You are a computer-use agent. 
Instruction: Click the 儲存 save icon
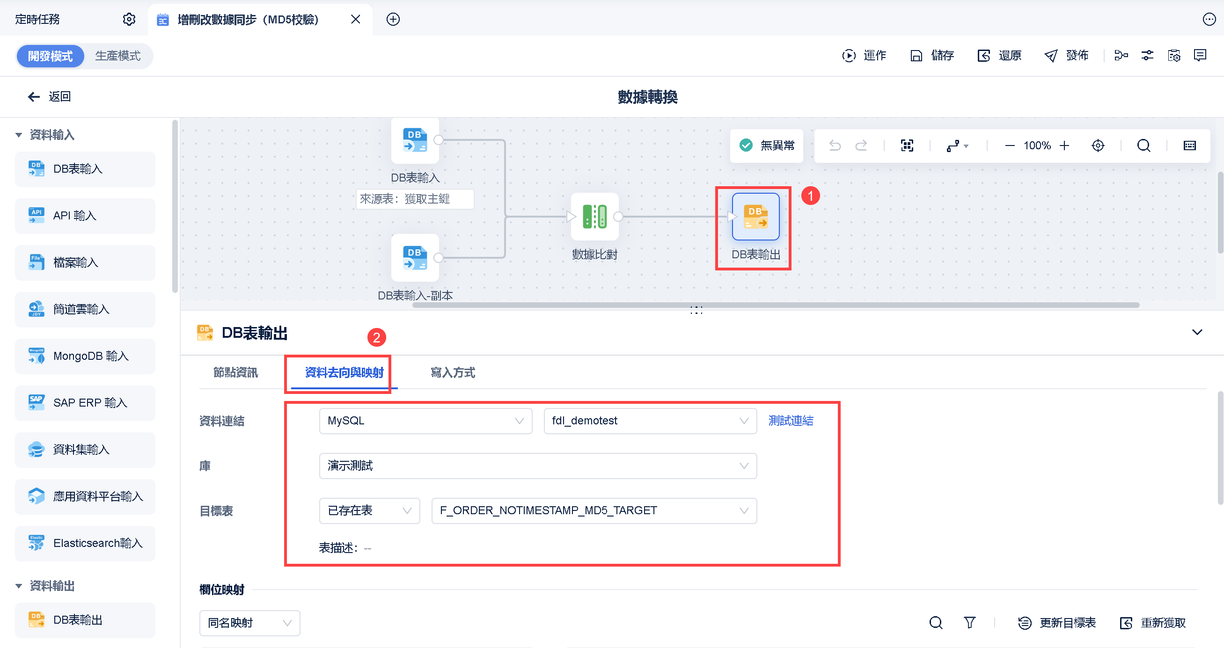coord(916,56)
